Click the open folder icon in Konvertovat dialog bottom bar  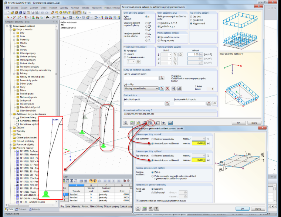pos(139,123)
